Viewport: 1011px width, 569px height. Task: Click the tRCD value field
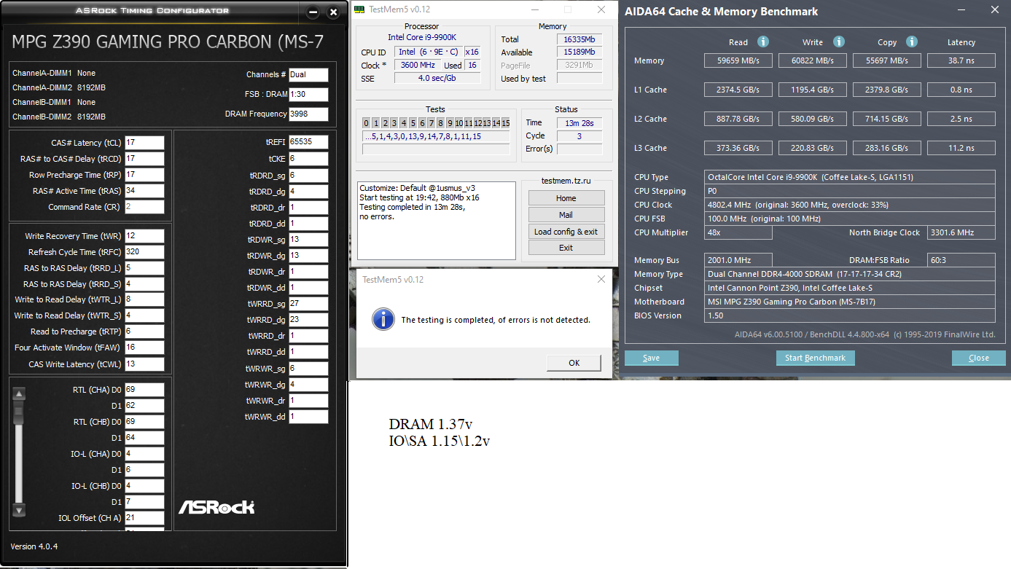click(144, 159)
